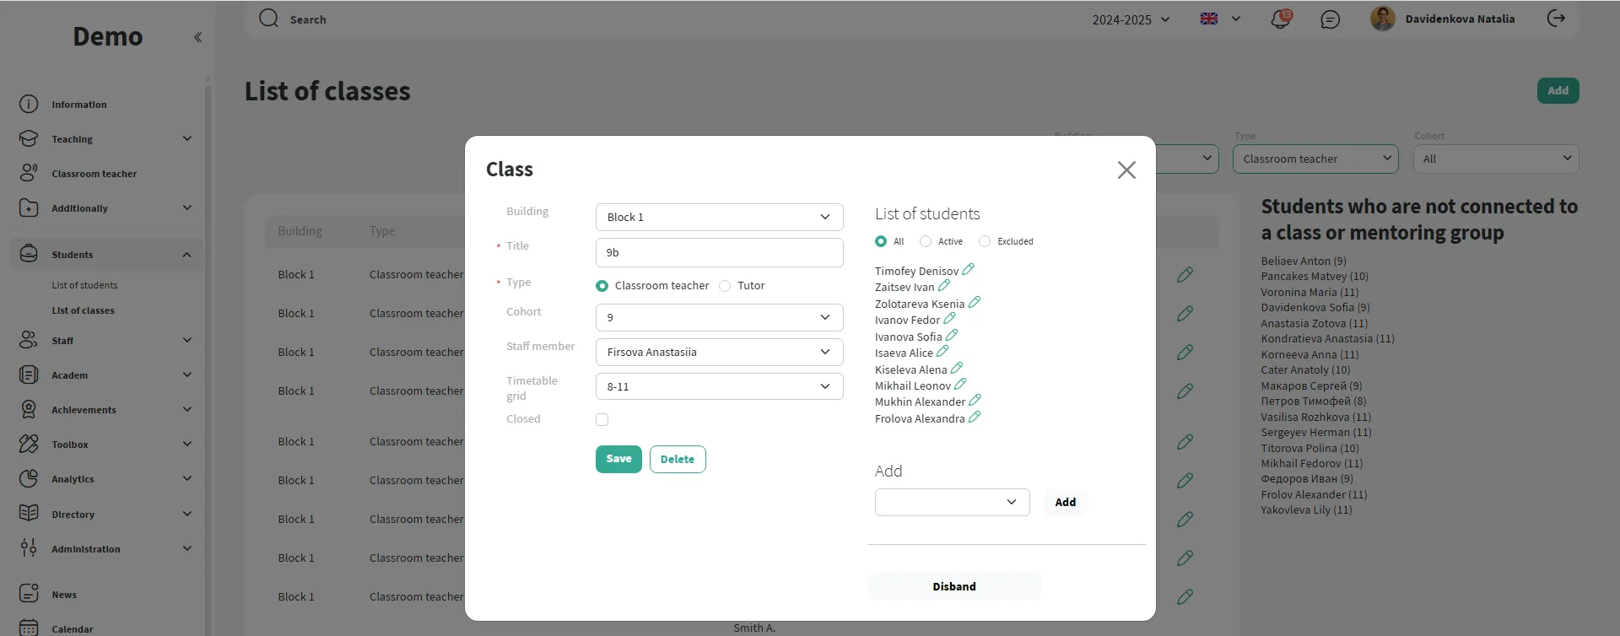Screen dimensions: 1620x636
Task: Click the logout icon in header
Action: coord(1556,19)
